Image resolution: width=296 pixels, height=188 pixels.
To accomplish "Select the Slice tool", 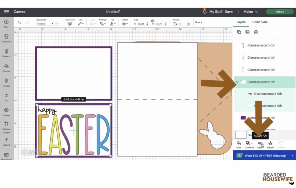I will (x=239, y=144).
